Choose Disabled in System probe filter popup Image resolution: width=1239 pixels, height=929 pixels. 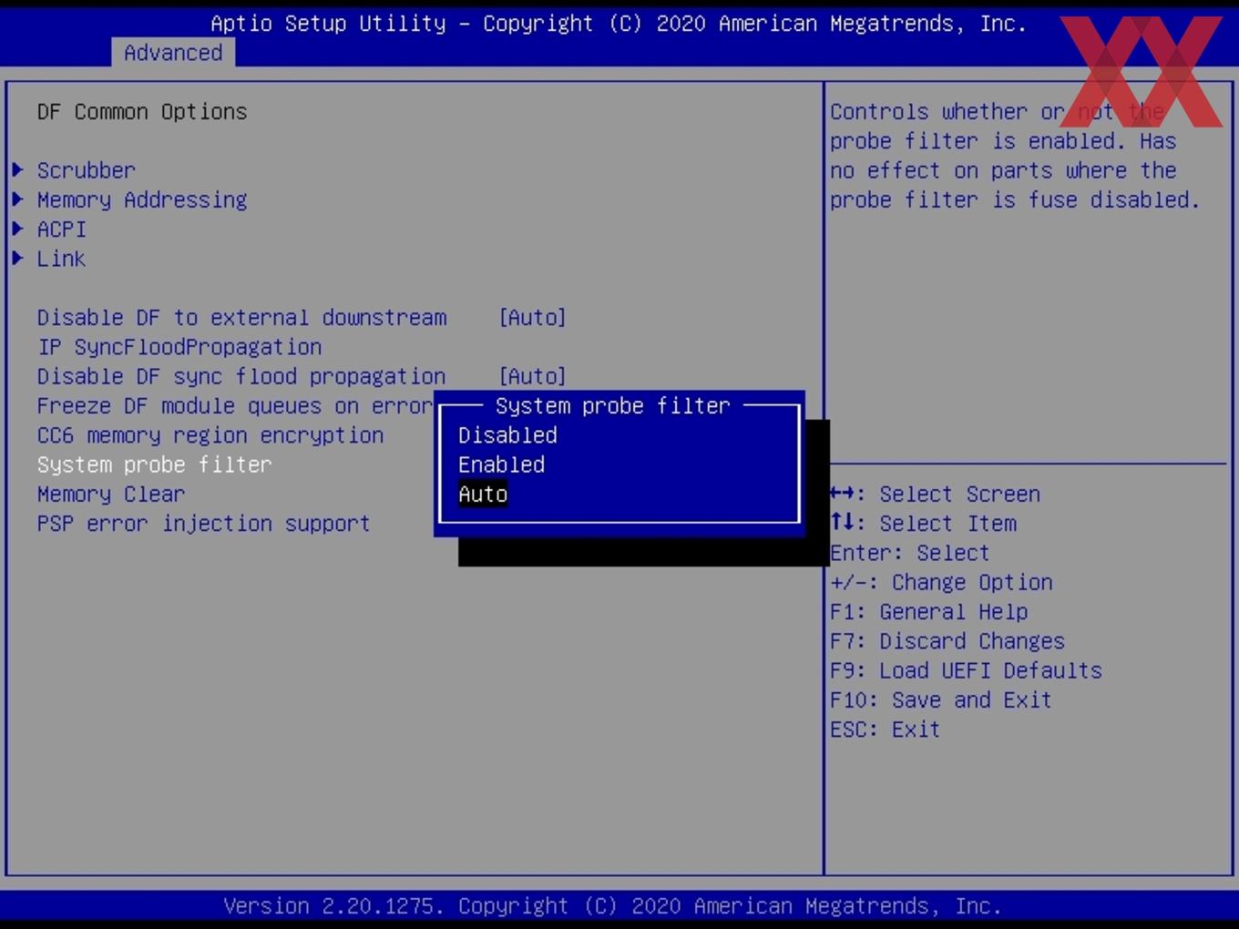507,435
